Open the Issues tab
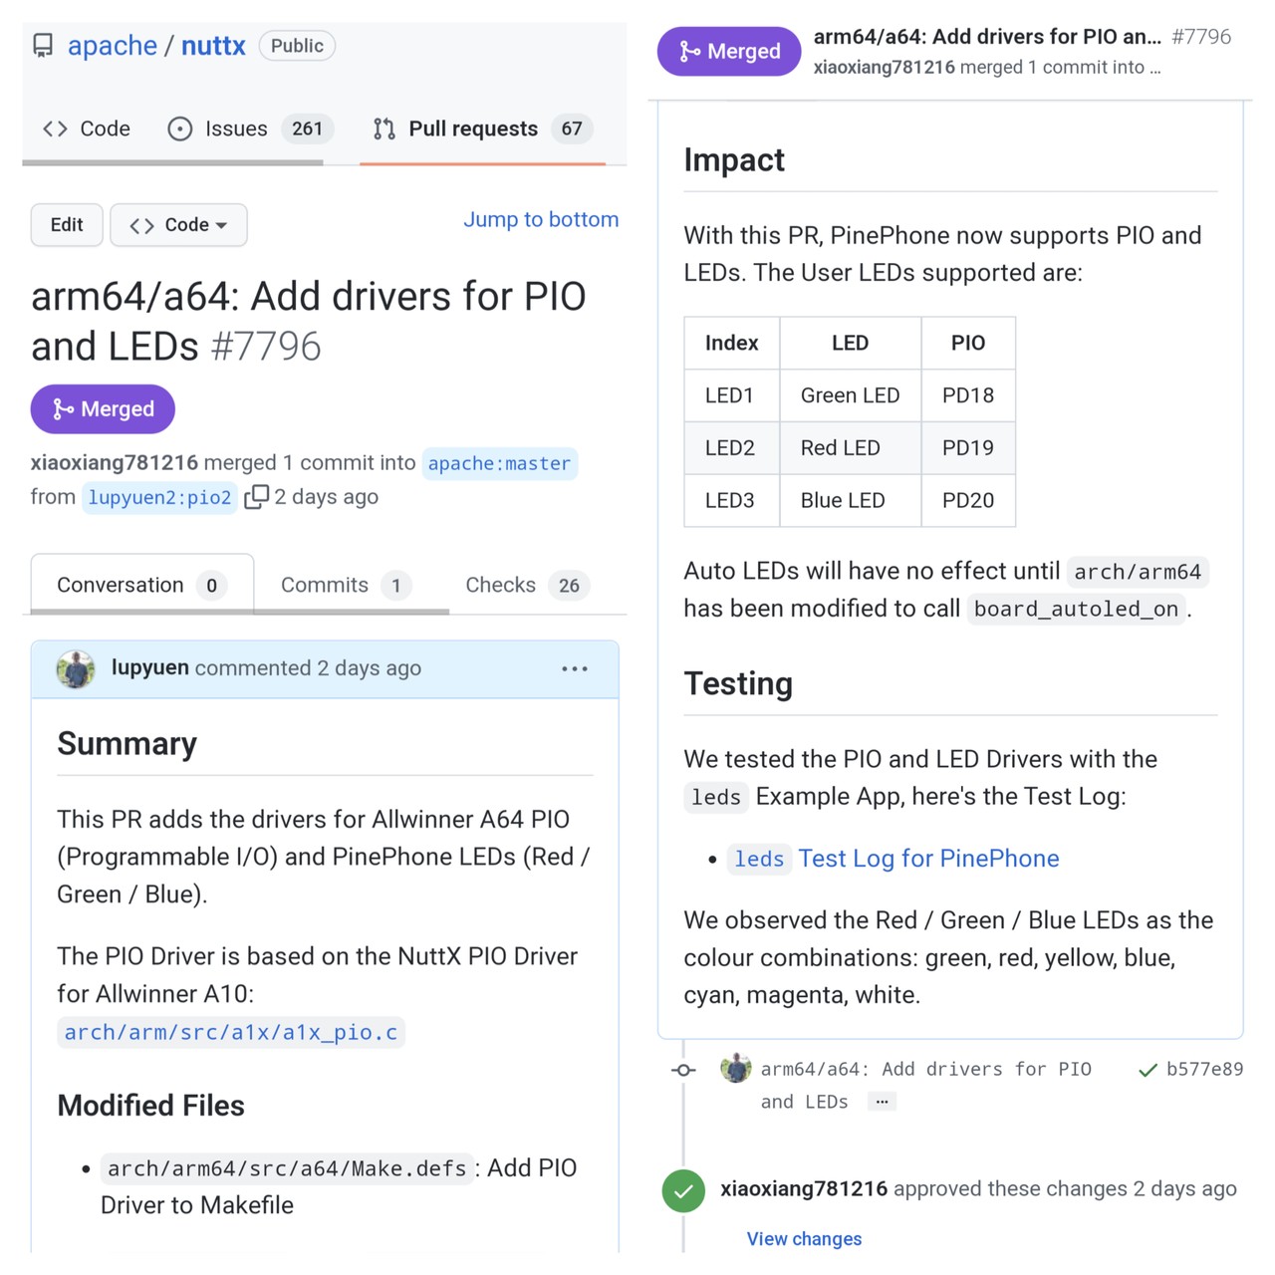 coord(236,128)
